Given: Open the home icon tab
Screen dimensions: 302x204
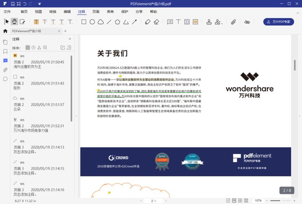Looking at the screenshot, I should click(5, 31).
